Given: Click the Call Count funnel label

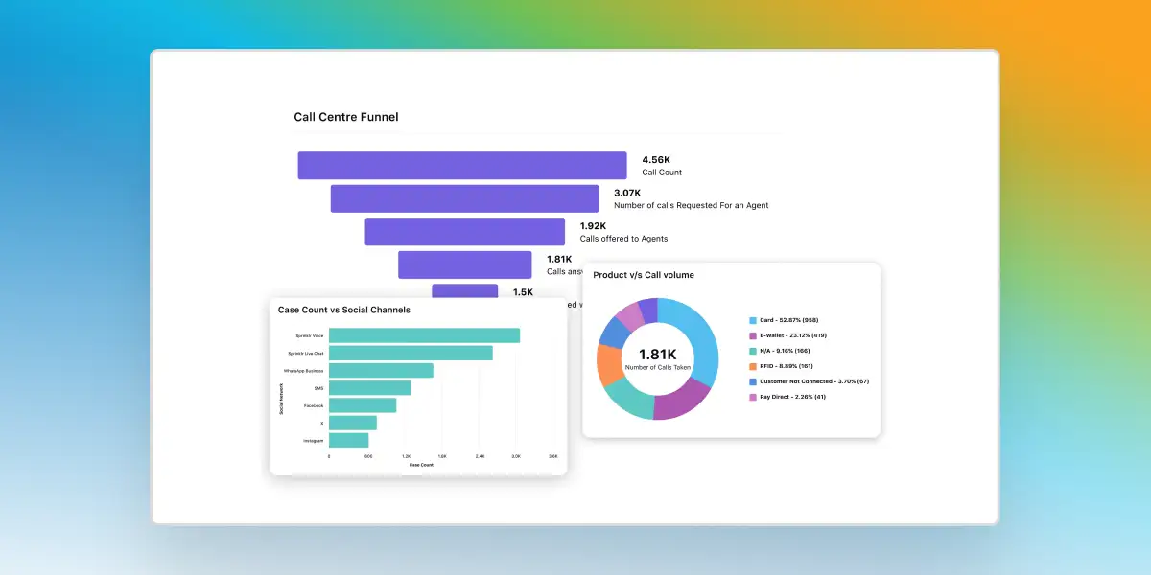Looking at the screenshot, I should 662,172.
